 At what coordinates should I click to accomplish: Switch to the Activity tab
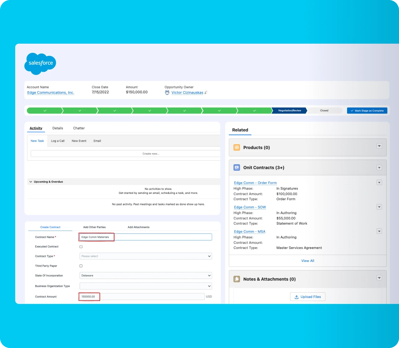36,128
